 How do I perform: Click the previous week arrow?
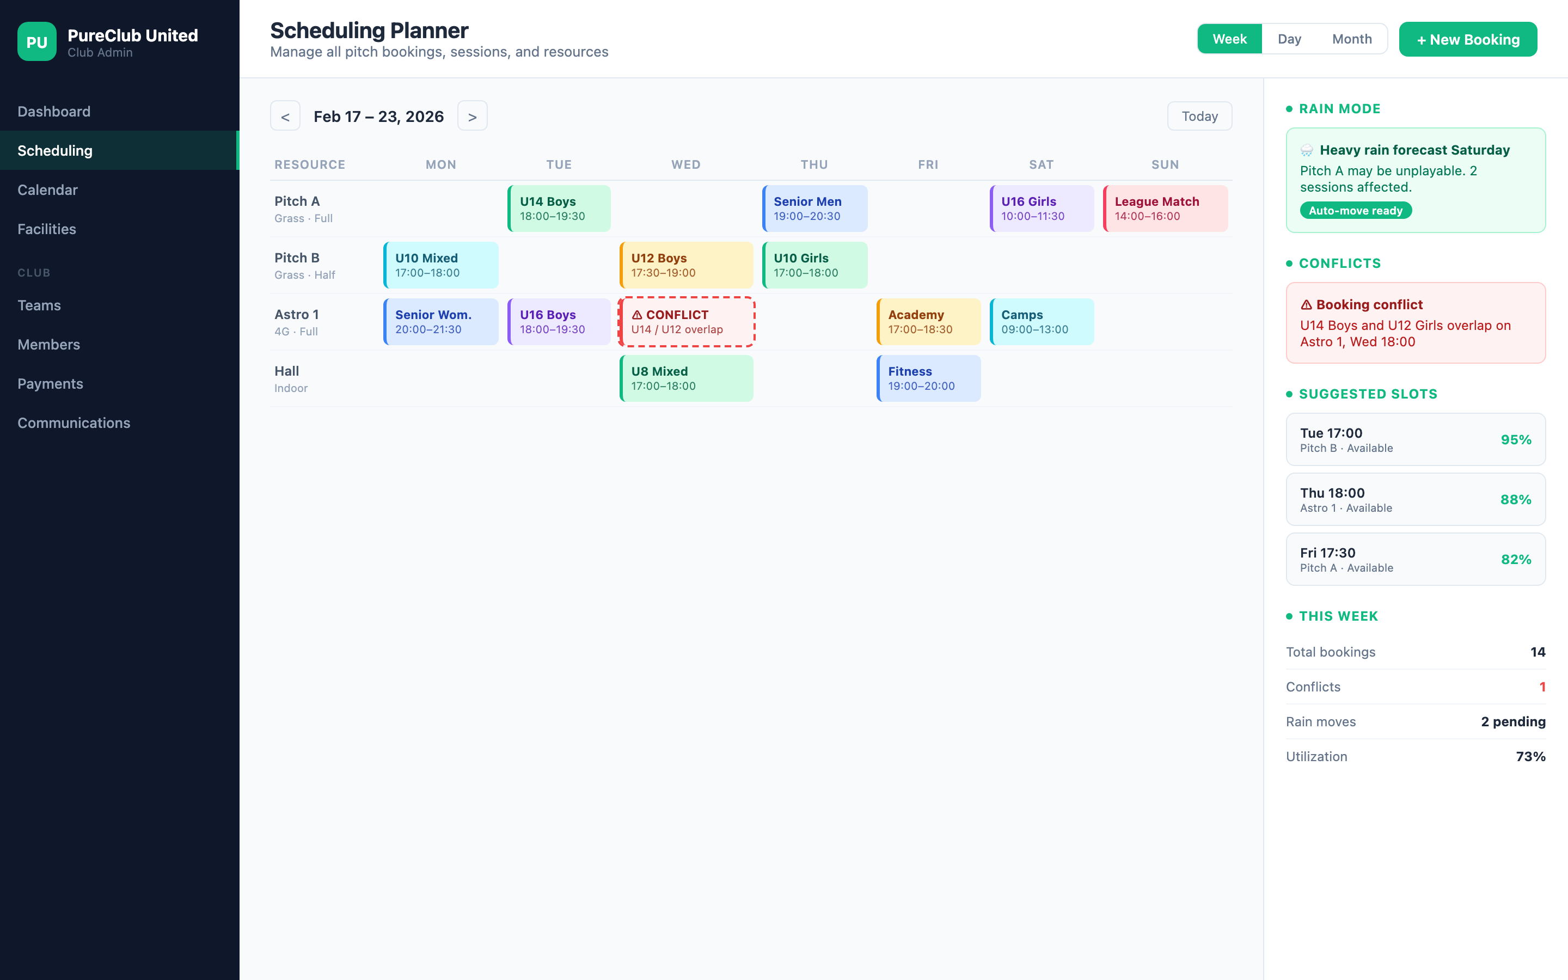pyautogui.click(x=285, y=115)
